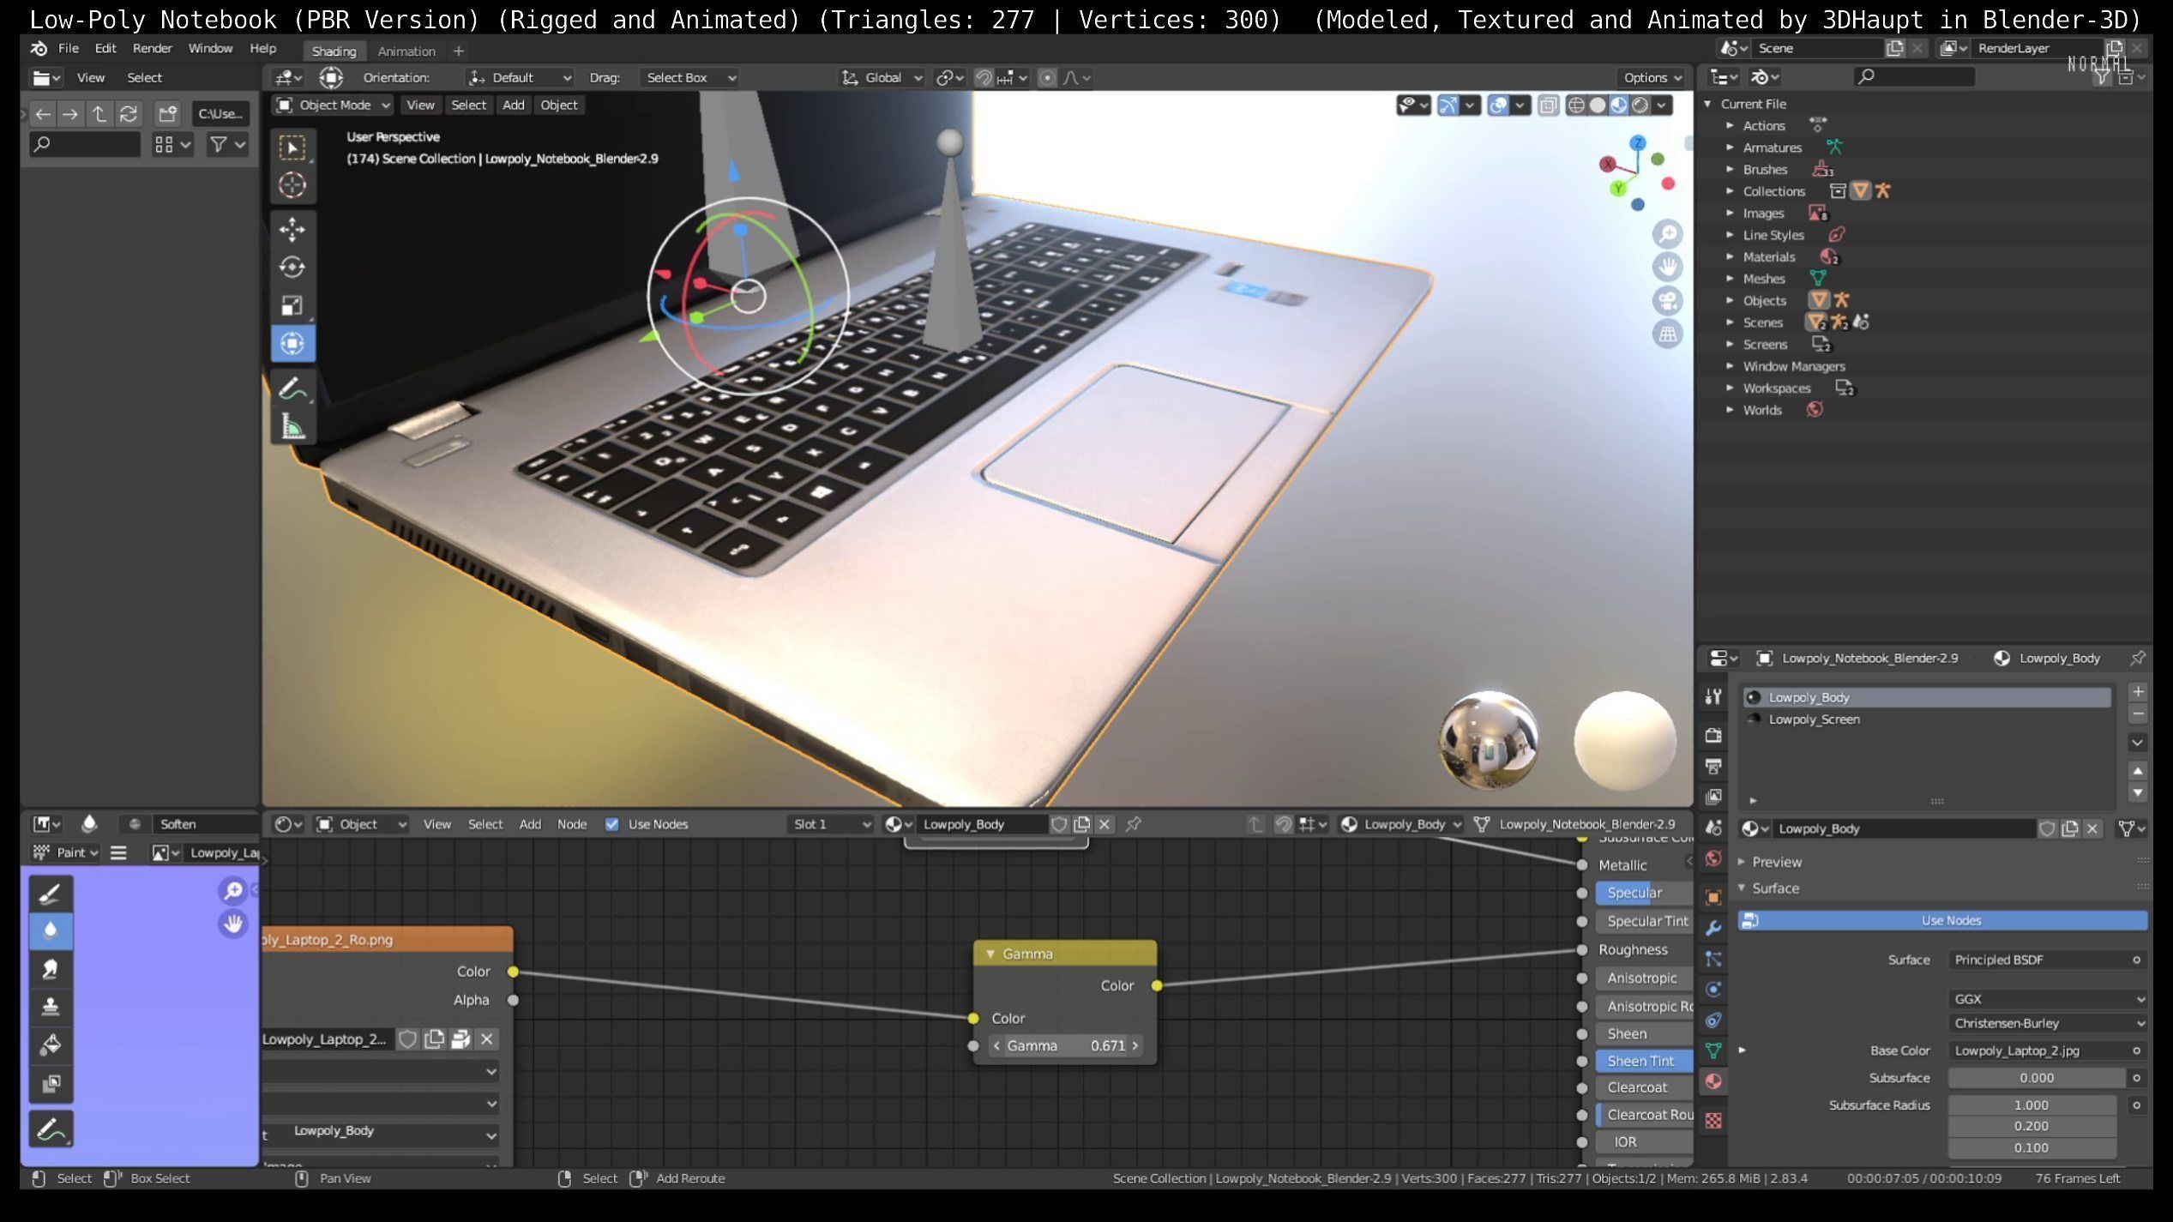The height and width of the screenshot is (1222, 2173).
Task: Select the 3D Cursor tool
Action: [x=292, y=185]
